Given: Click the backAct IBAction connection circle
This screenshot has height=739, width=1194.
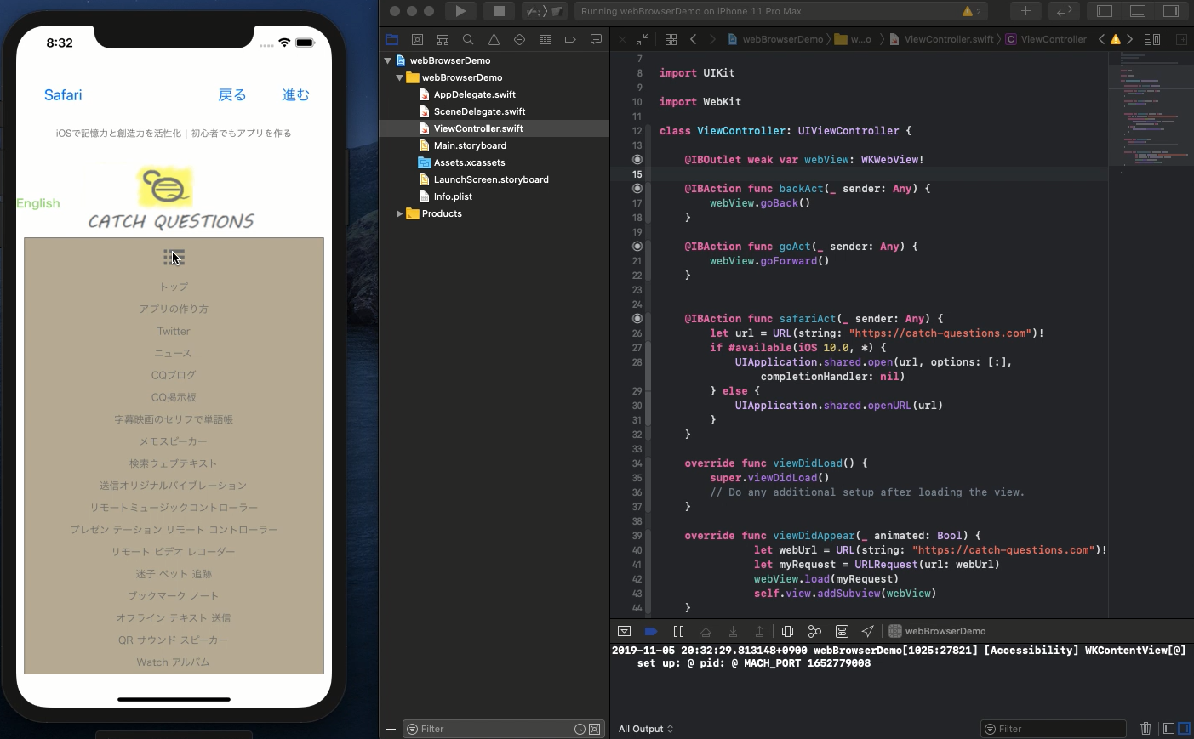Looking at the screenshot, I should pyautogui.click(x=637, y=189).
